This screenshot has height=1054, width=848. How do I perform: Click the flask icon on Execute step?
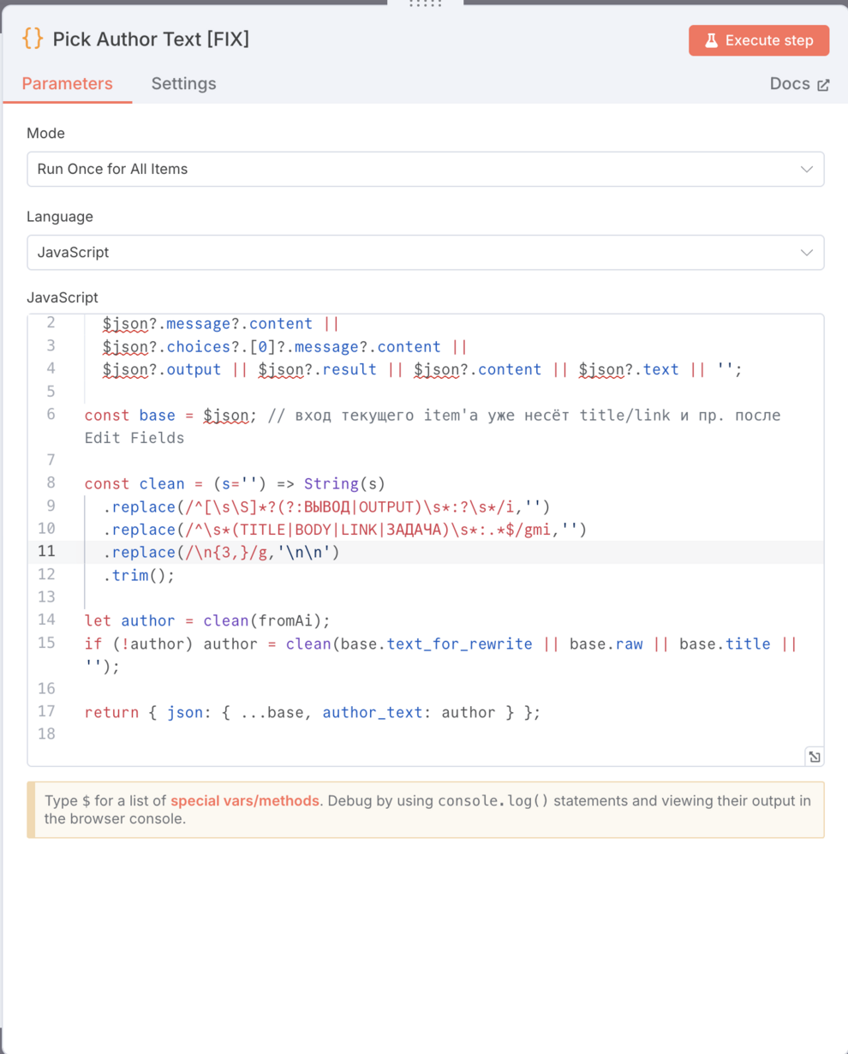click(711, 40)
